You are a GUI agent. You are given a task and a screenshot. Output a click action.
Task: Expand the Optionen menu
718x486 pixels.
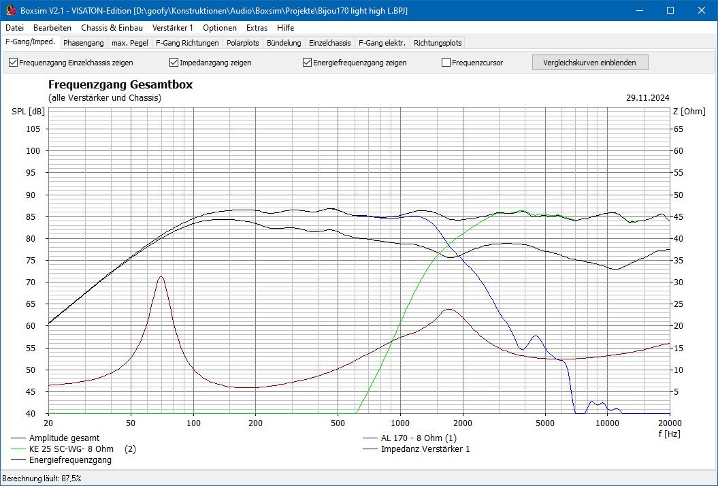click(220, 28)
